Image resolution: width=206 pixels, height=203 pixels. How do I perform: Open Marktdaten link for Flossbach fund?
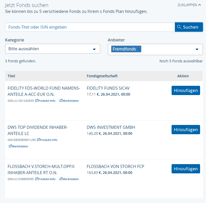[x=69, y=179]
